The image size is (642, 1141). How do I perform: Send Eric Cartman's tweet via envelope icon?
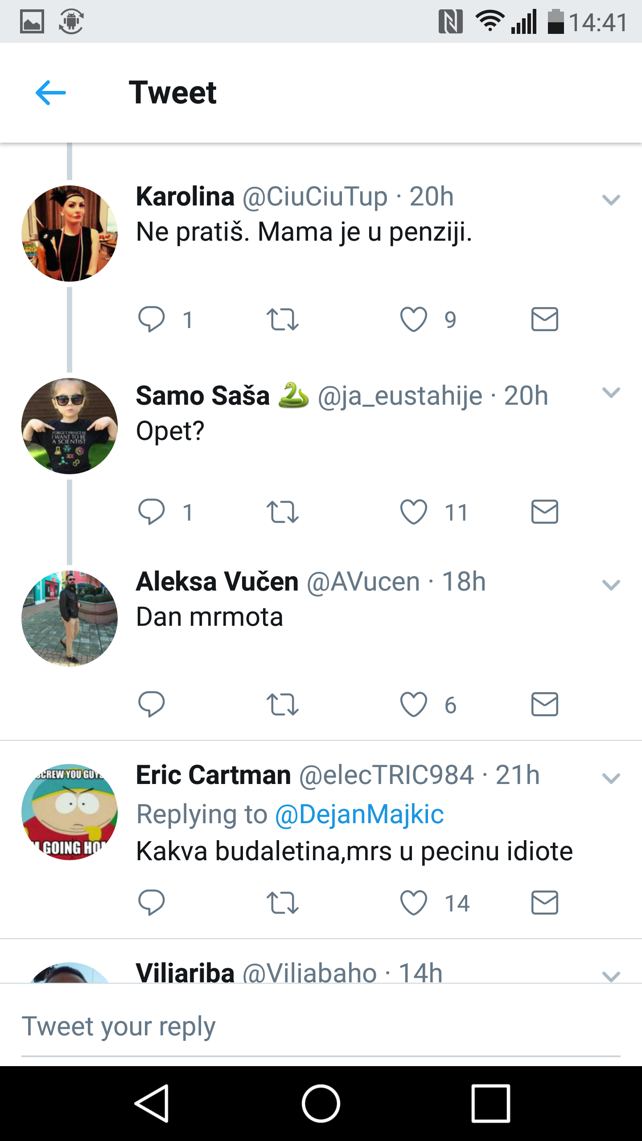(x=545, y=903)
